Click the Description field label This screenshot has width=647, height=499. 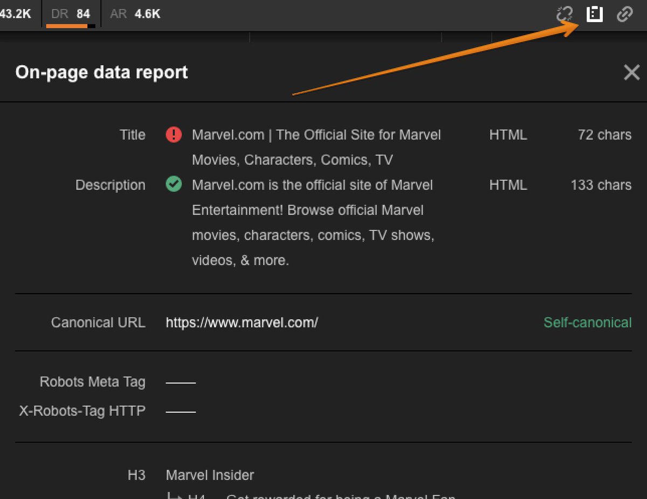110,185
